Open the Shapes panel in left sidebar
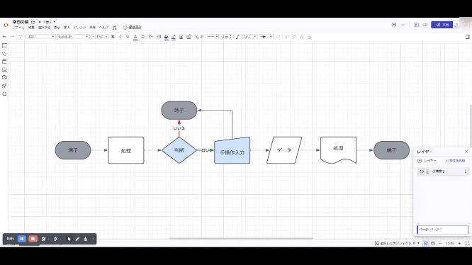Screen dimensions: 472x265 (4, 46)
